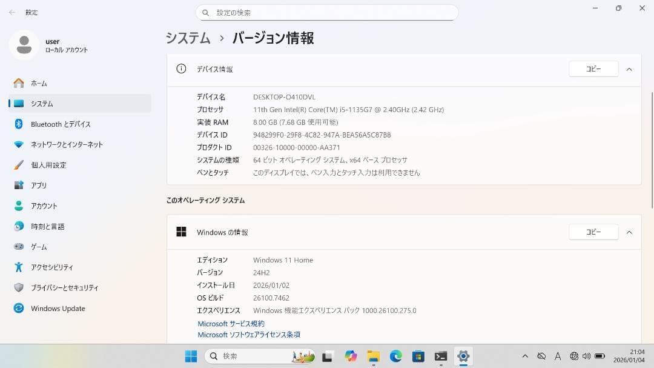
Task: Open the Widgets weather icon
Action: click(302, 356)
